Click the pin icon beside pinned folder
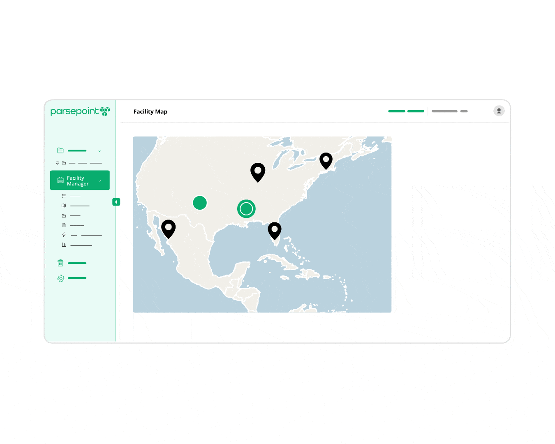 point(58,163)
